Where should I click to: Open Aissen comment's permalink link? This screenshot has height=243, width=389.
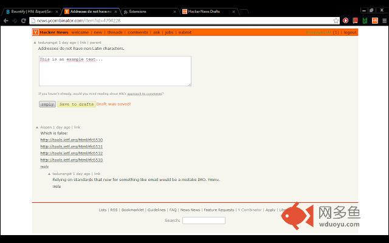pos(77,127)
